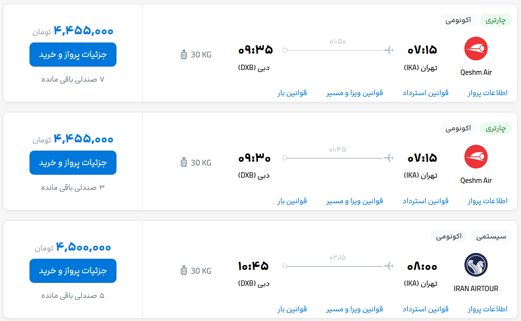Open قوانین بار on second flight card
Screen dimensions: 521x321
coord(292,201)
